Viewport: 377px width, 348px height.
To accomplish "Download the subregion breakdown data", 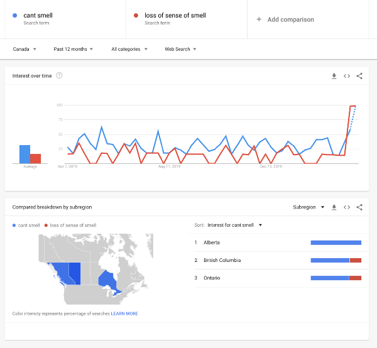I will [334, 207].
